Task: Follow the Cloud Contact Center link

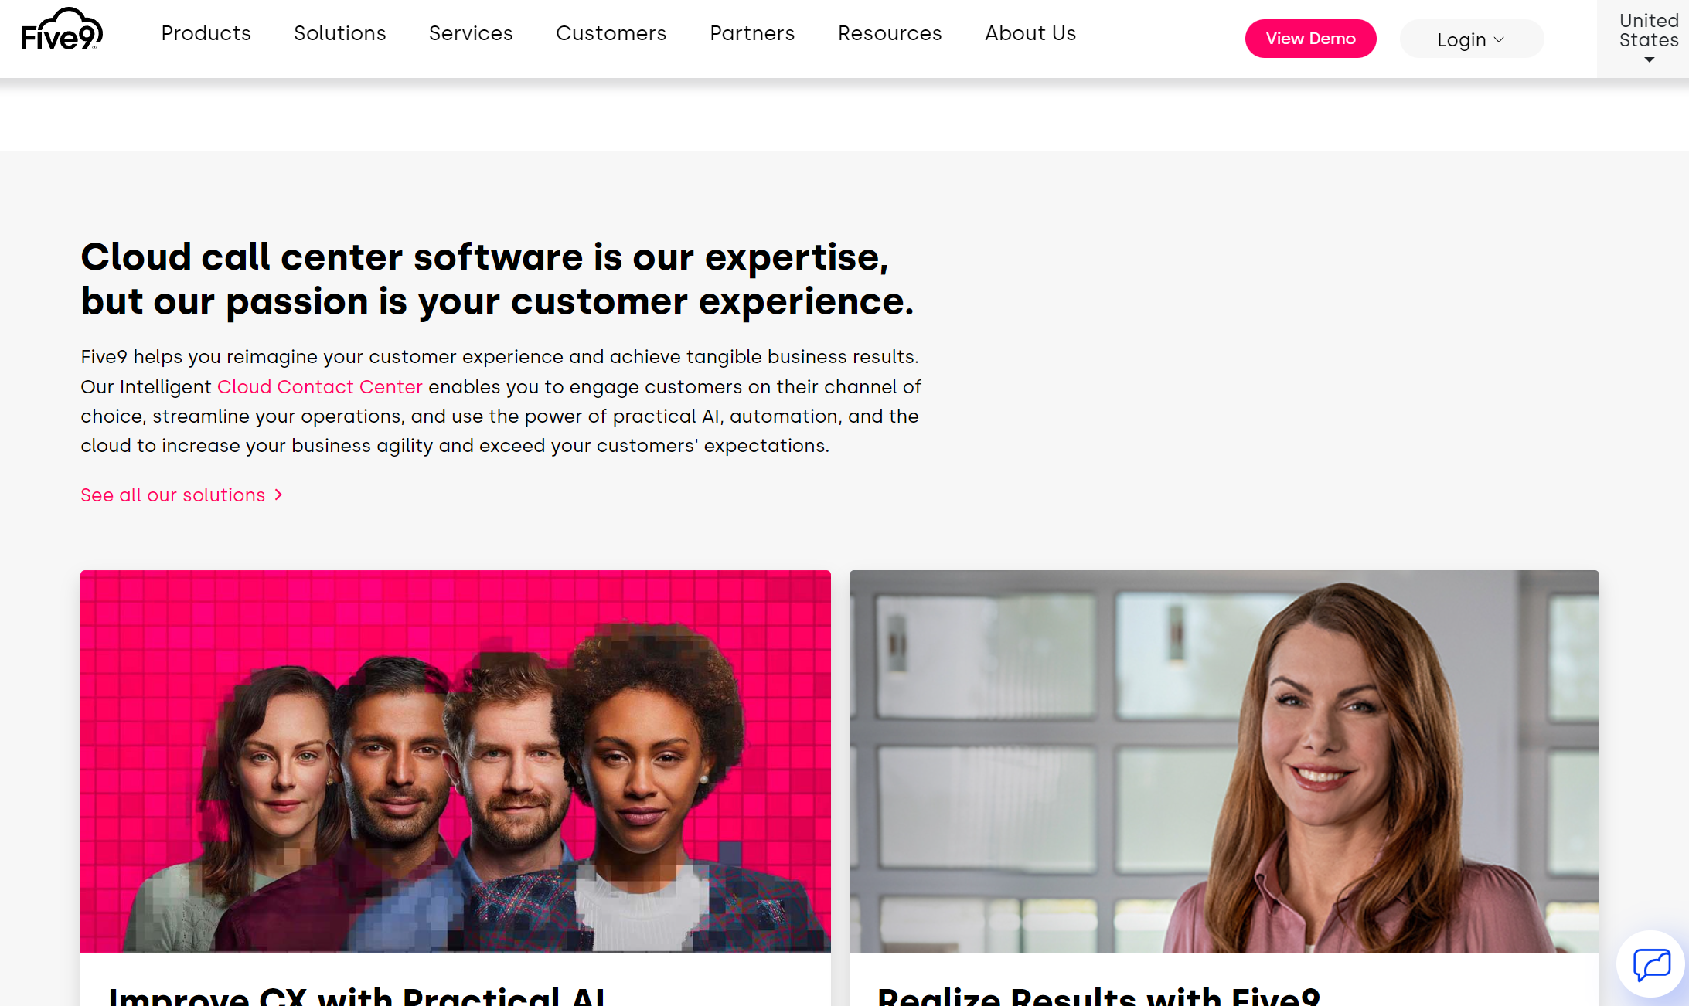Action: point(320,386)
